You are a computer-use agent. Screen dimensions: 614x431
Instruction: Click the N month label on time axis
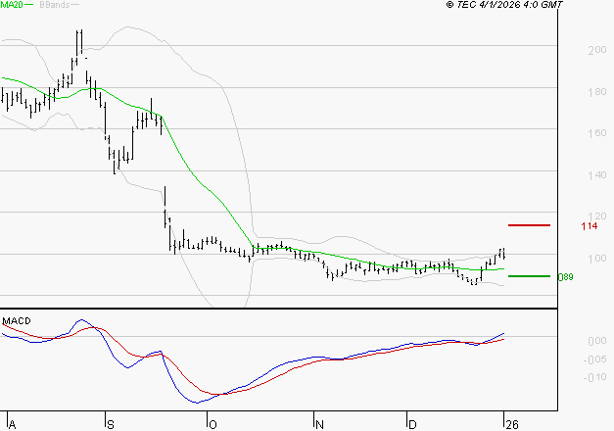pyautogui.click(x=319, y=425)
